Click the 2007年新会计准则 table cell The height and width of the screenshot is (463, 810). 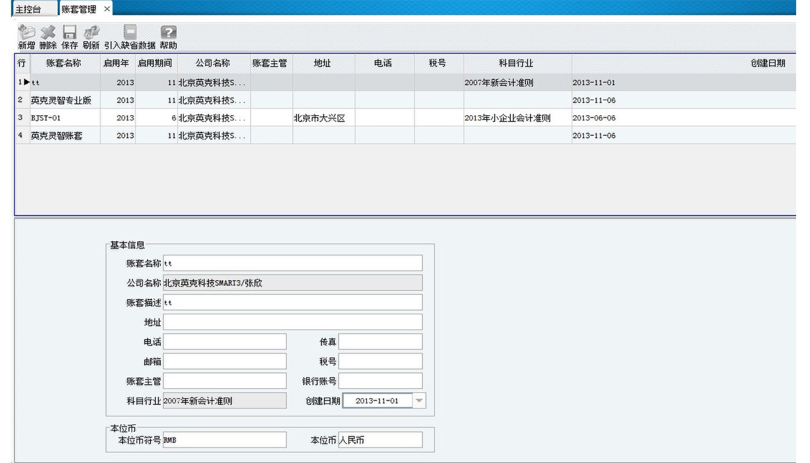click(517, 83)
